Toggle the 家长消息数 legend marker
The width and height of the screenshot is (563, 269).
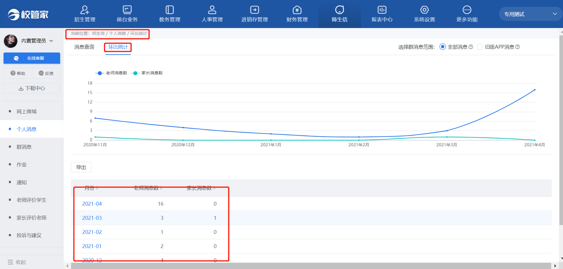click(x=135, y=73)
